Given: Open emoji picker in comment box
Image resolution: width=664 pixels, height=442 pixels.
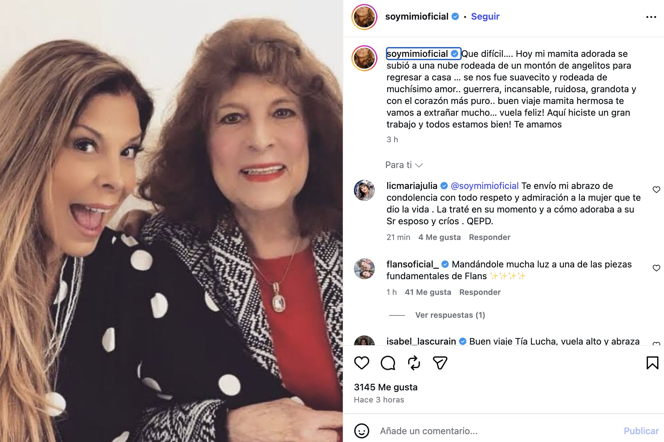Looking at the screenshot, I should (362, 431).
